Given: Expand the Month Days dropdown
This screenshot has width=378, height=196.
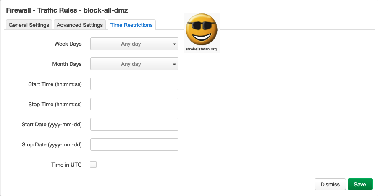Looking at the screenshot, I should (134, 64).
